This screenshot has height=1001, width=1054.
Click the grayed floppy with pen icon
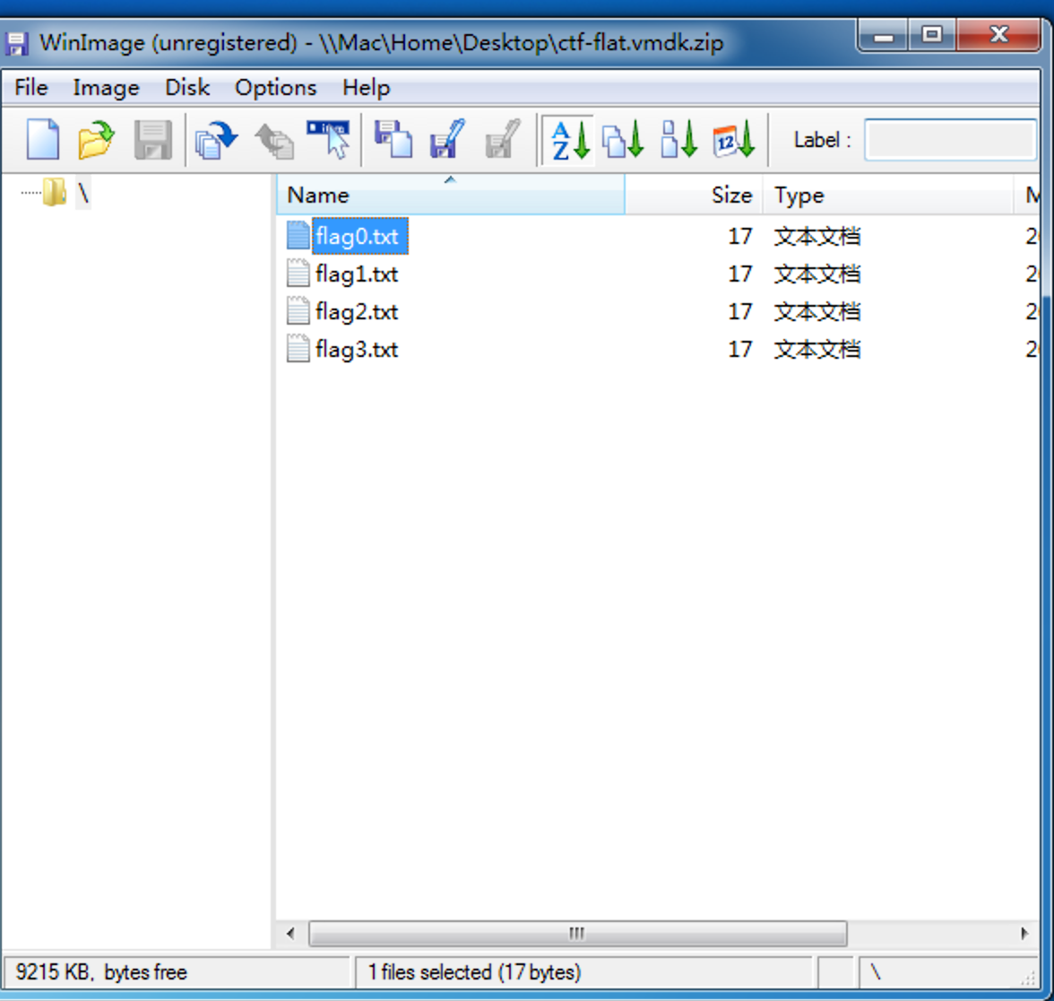point(502,139)
